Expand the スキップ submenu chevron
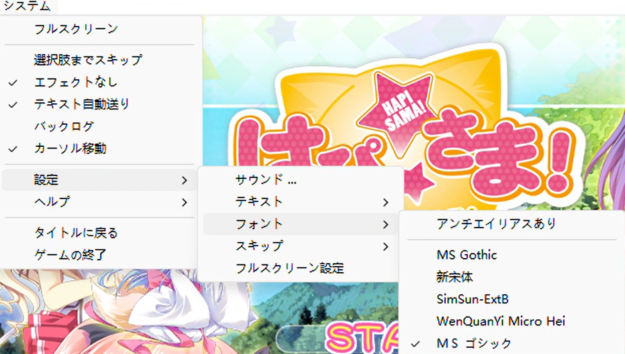This screenshot has width=625, height=354. pyautogui.click(x=385, y=247)
